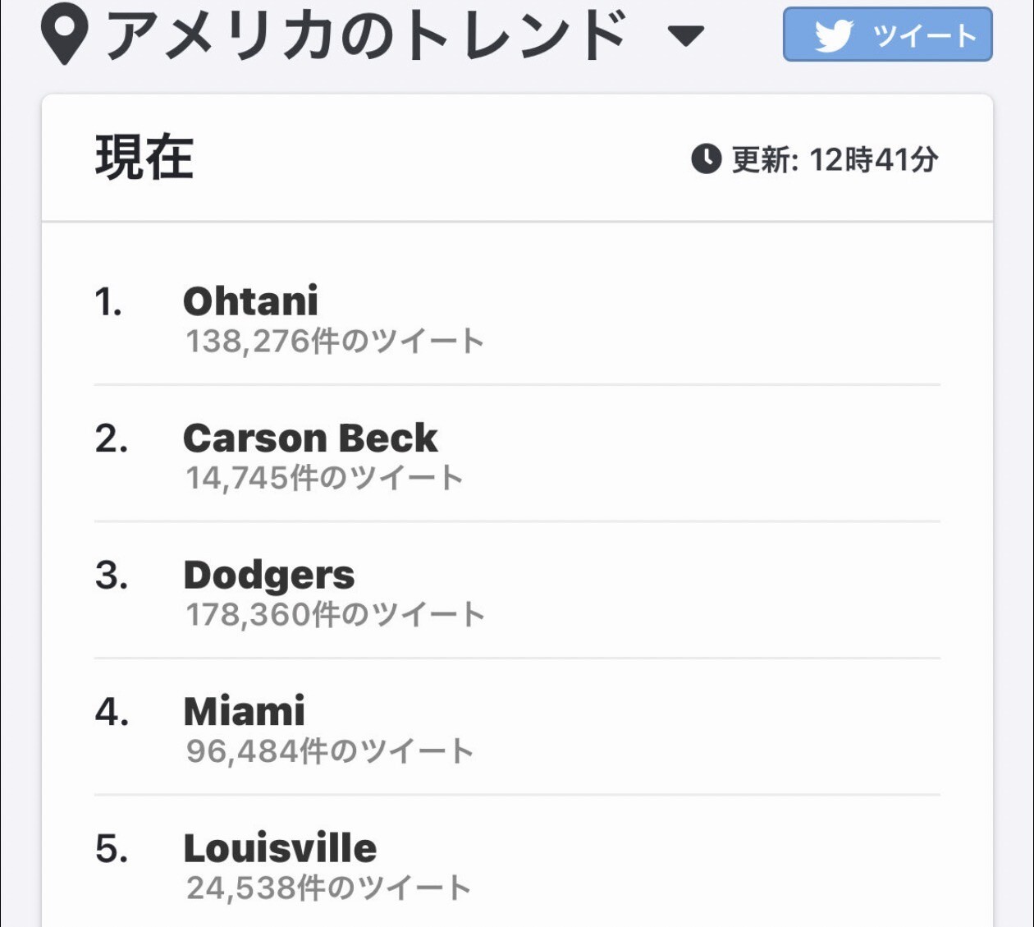Click the 24,538件のツイート count
Viewport: 1034px width, 927px height.
click(328, 888)
